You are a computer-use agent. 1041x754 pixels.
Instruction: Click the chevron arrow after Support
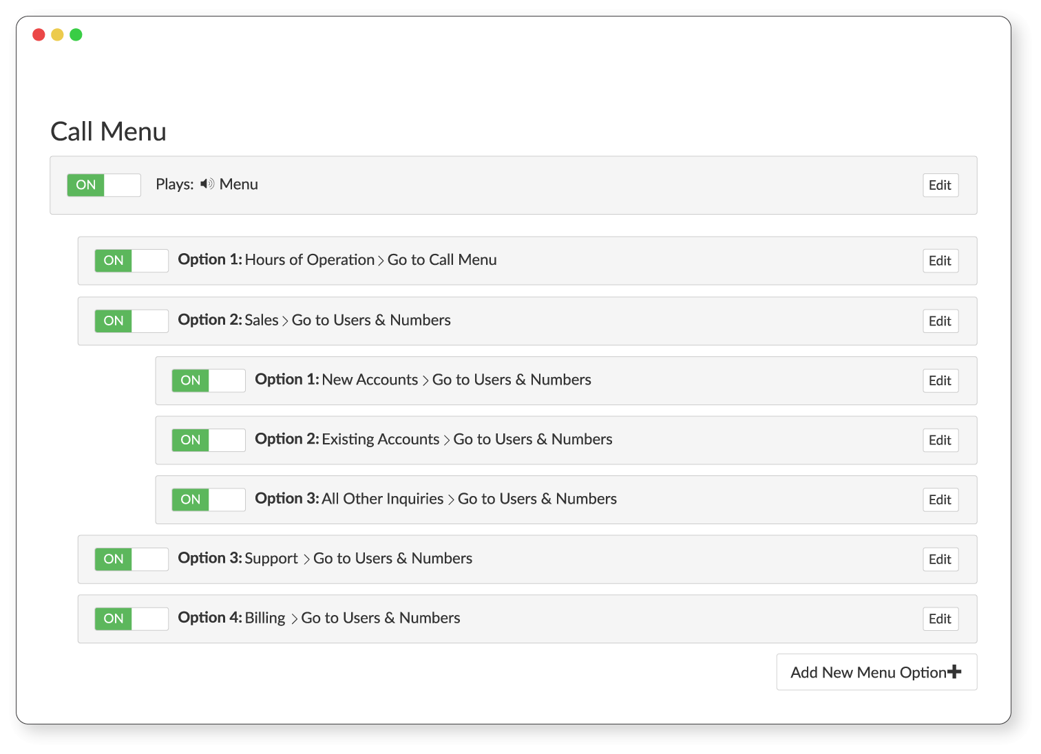(306, 559)
